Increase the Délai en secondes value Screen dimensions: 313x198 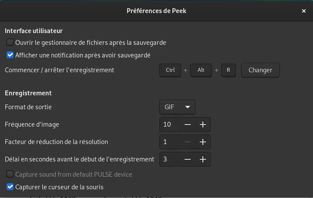point(202,159)
